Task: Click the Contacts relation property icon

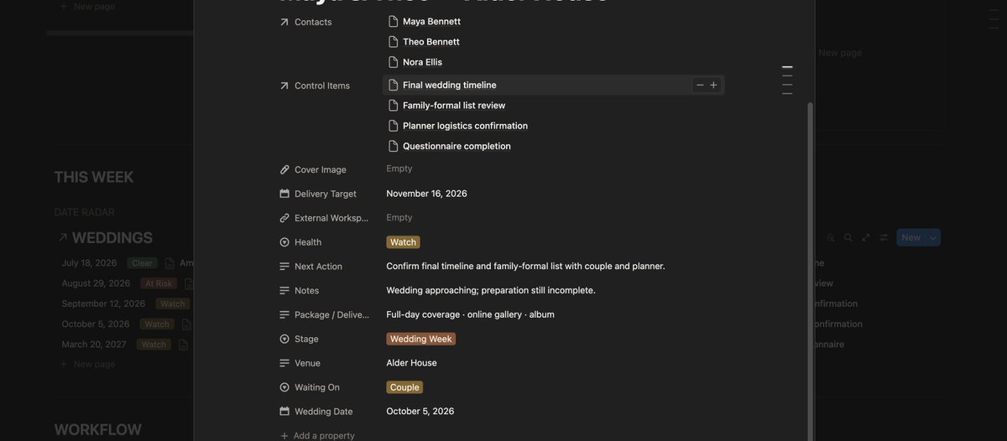Action: point(284,22)
